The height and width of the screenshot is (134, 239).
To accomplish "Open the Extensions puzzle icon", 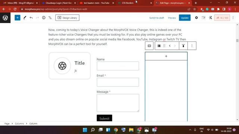I will [x=218, y=9].
